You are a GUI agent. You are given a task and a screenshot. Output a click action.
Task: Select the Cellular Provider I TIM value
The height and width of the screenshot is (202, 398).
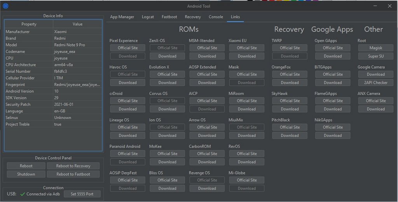58,78
